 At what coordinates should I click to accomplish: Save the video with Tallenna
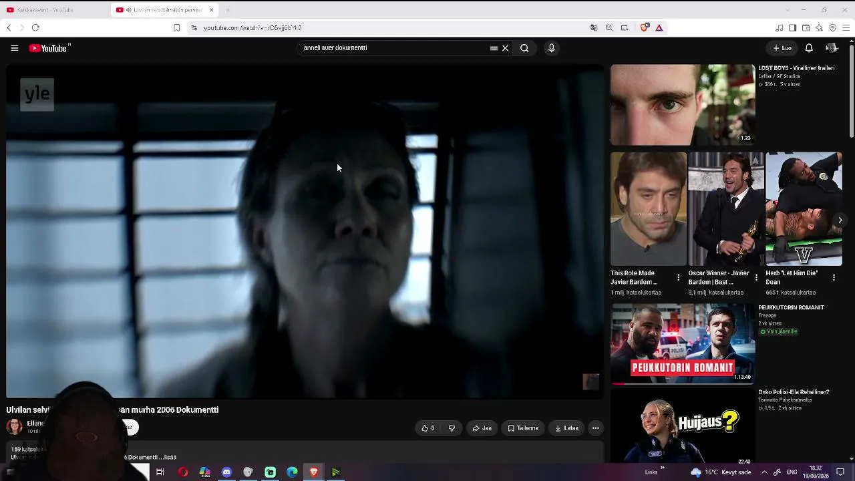click(x=523, y=428)
